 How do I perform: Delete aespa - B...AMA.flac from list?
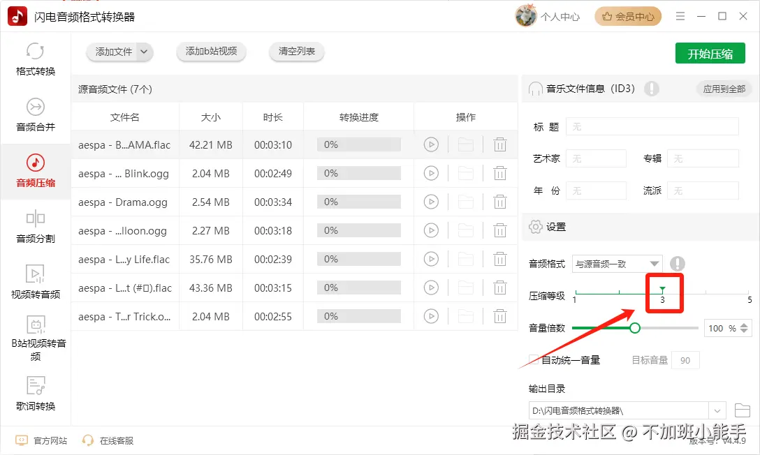pos(499,144)
